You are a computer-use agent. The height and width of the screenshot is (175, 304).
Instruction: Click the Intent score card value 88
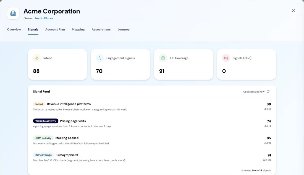click(36, 71)
